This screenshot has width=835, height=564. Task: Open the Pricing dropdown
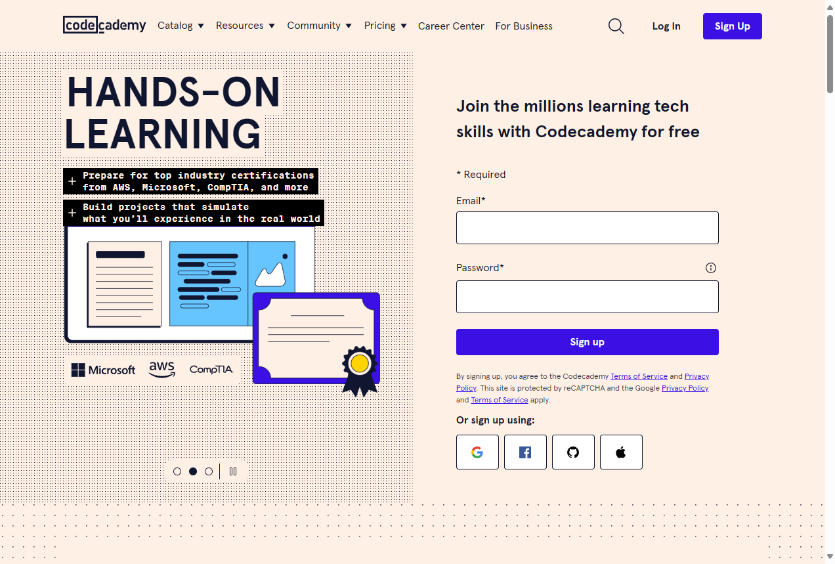(385, 26)
